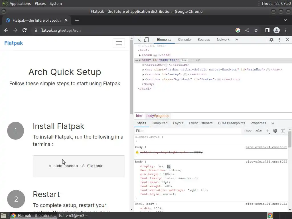
Task: Toggle the :hov element state button
Action: tap(248, 131)
